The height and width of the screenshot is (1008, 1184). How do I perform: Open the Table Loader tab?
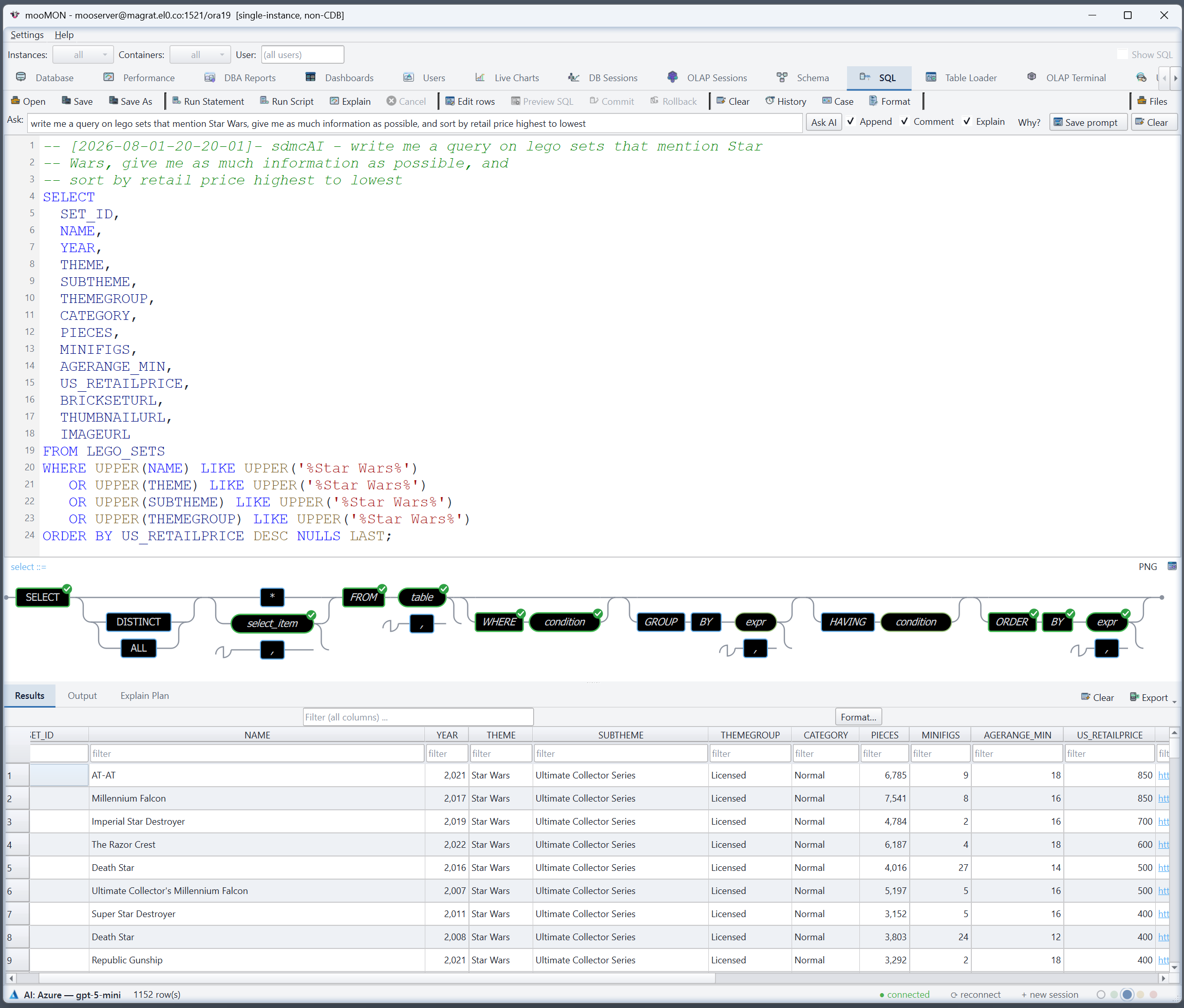(x=961, y=78)
